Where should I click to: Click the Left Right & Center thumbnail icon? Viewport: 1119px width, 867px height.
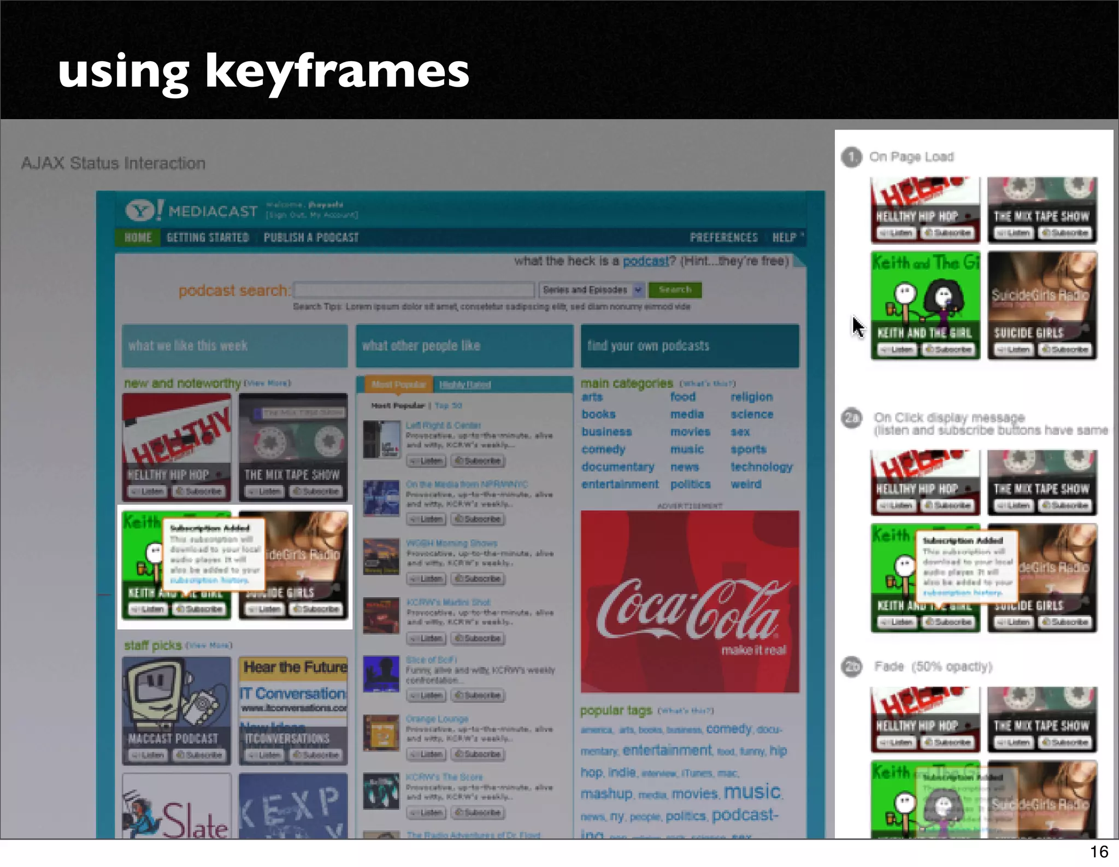(x=381, y=439)
